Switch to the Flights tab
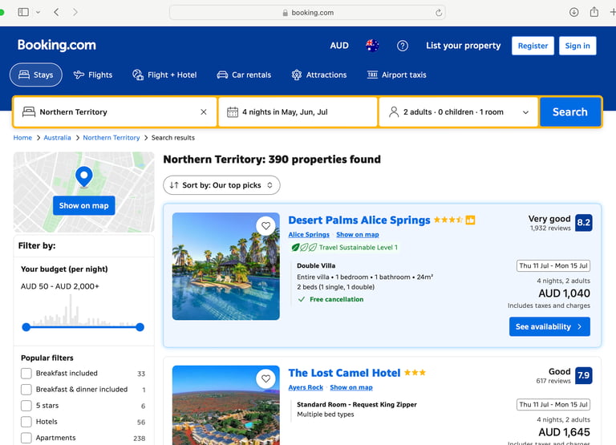The image size is (616, 445). (x=92, y=75)
